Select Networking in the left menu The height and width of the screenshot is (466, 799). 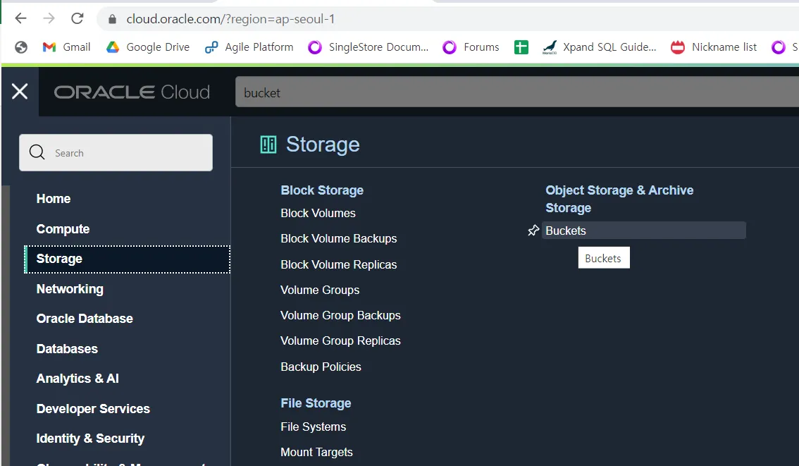(70, 289)
